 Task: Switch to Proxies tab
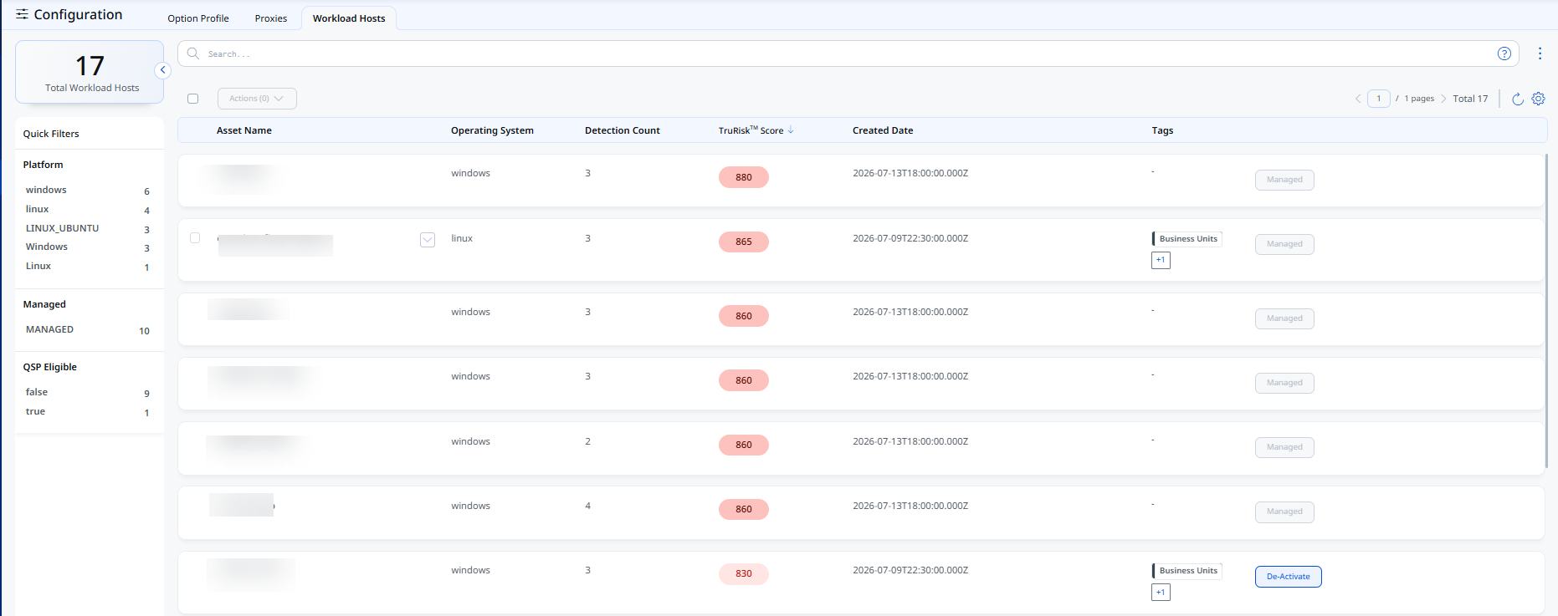271,18
